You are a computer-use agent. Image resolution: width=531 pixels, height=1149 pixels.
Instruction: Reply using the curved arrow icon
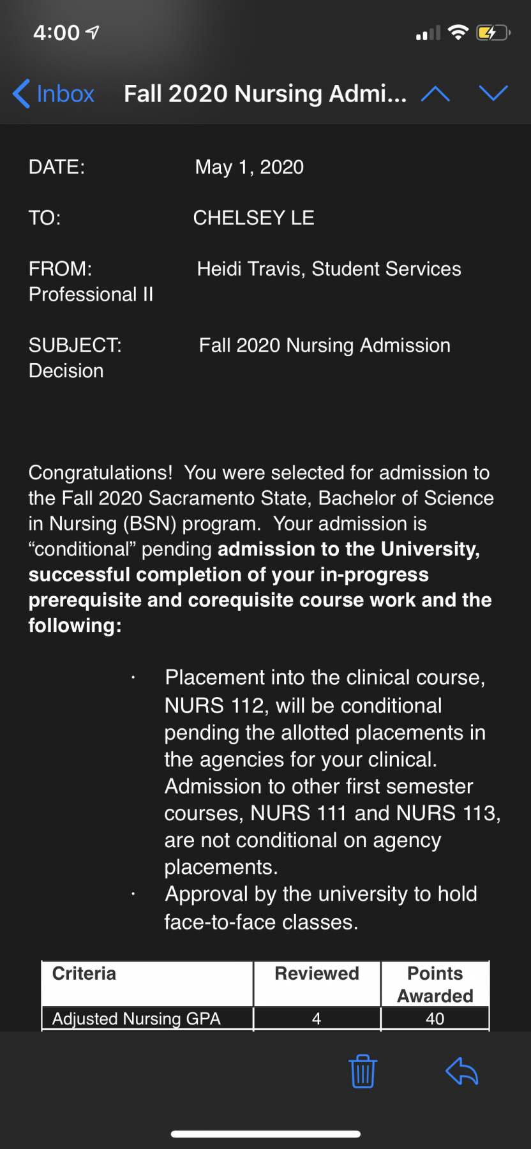461,1070
